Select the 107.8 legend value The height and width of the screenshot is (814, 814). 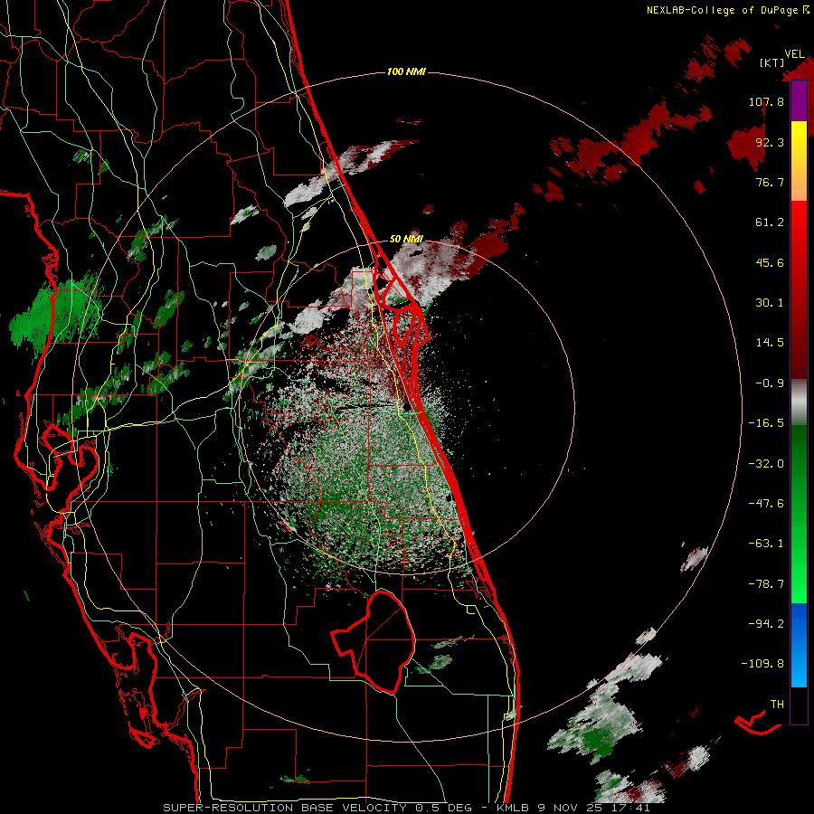pyautogui.click(x=766, y=101)
